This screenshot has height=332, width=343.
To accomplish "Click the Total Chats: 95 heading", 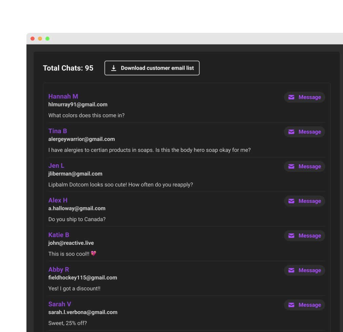I will pyautogui.click(x=68, y=68).
